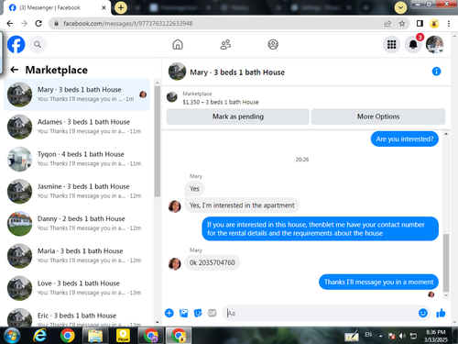Open the account profile picture menu
This screenshot has height=344, width=458.
pos(434,45)
